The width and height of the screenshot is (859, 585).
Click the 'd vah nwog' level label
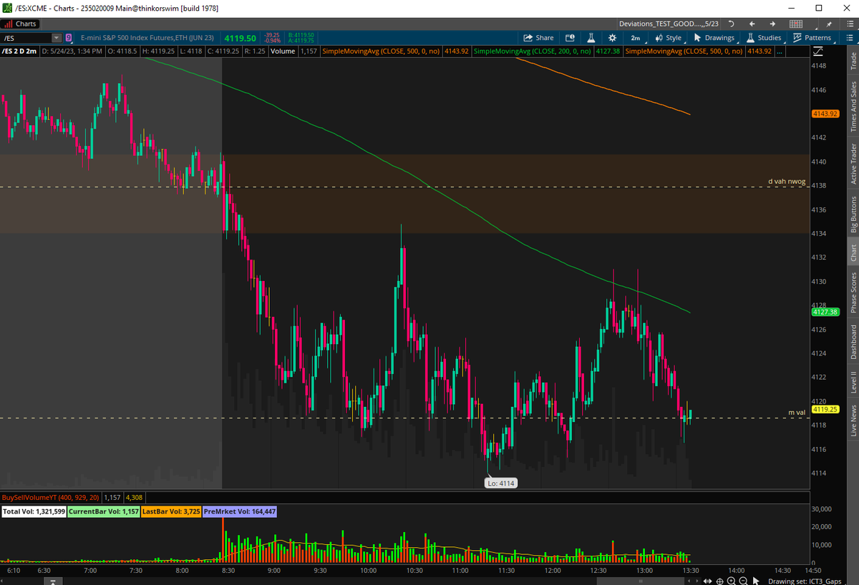pos(787,182)
